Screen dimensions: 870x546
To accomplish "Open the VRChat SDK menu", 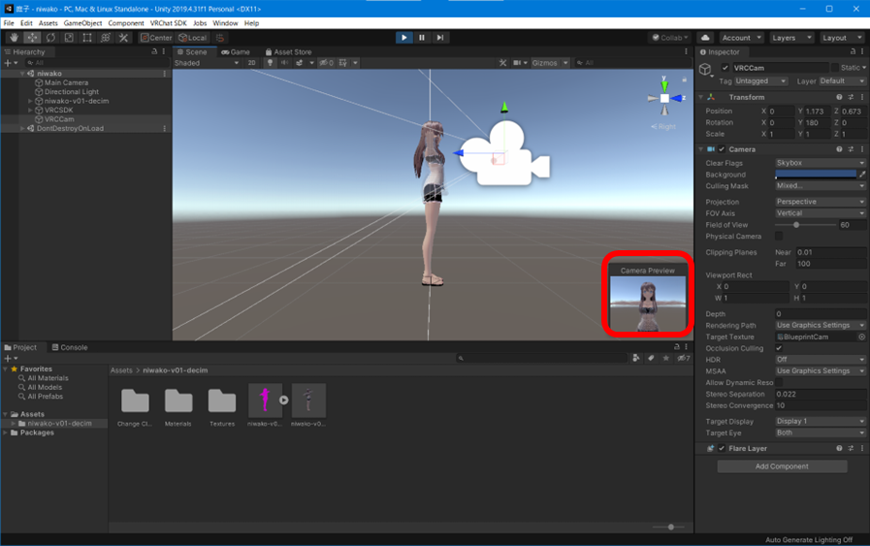I will click(x=168, y=23).
